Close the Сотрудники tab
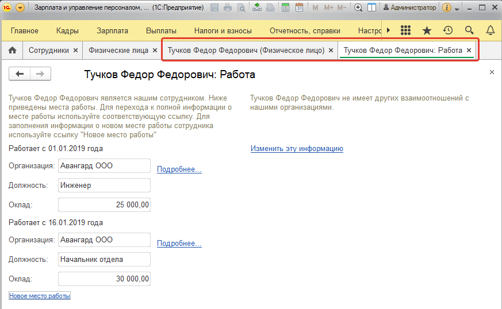Image resolution: width=502 pixels, height=309 pixels. [x=75, y=51]
